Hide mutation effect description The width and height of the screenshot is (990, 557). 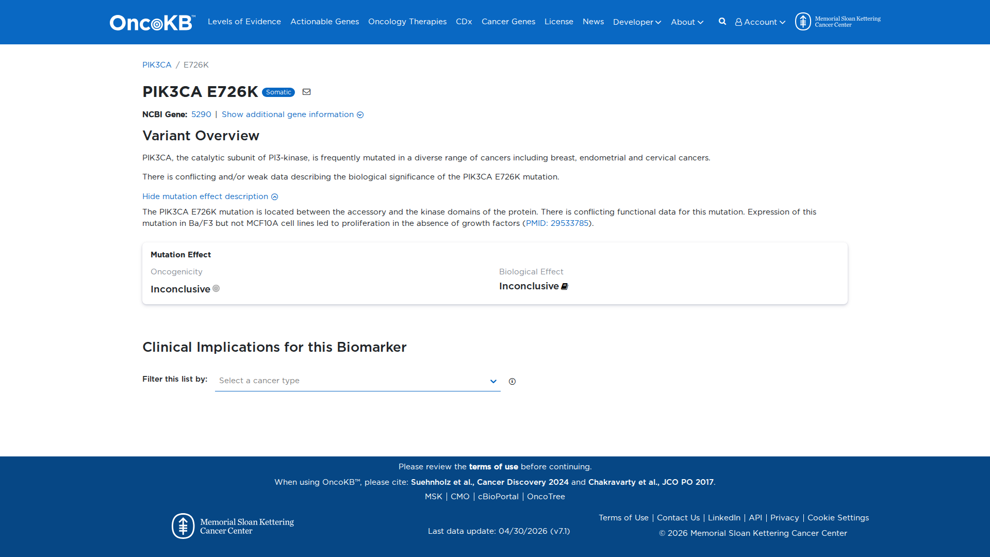click(210, 196)
